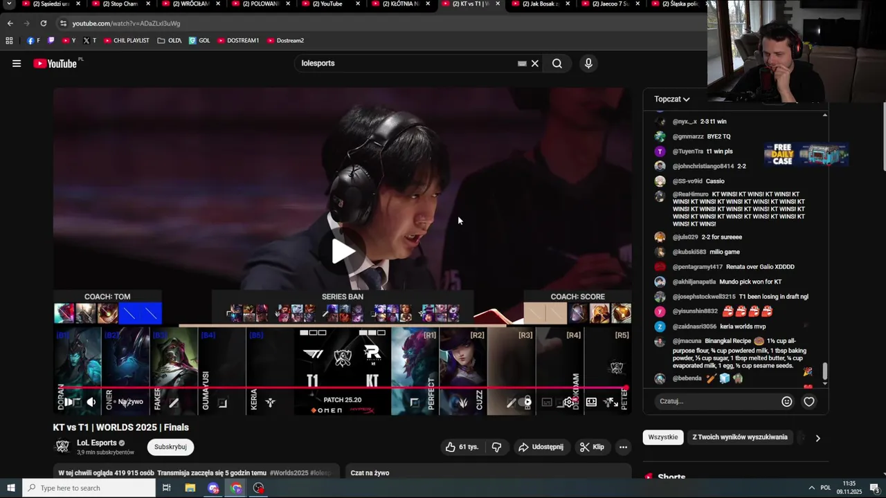The image size is (886, 498).
Task: Open the FREE DAILY CASE banner
Action: pyautogui.click(x=806, y=154)
